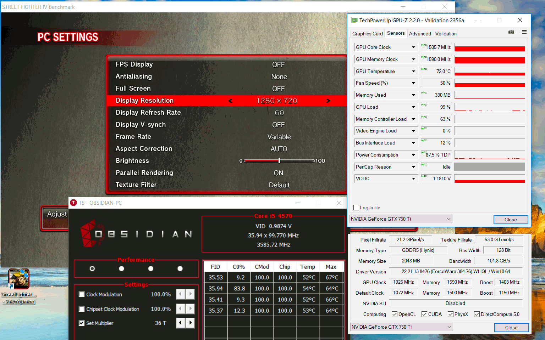Click the 67°C value in the Max column
The image size is (545, 340).
[x=332, y=278]
